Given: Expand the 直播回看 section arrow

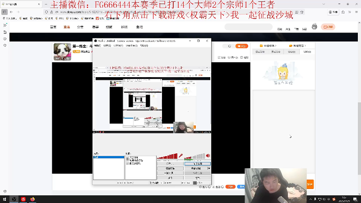Looking at the screenshot, I should click(305, 46).
